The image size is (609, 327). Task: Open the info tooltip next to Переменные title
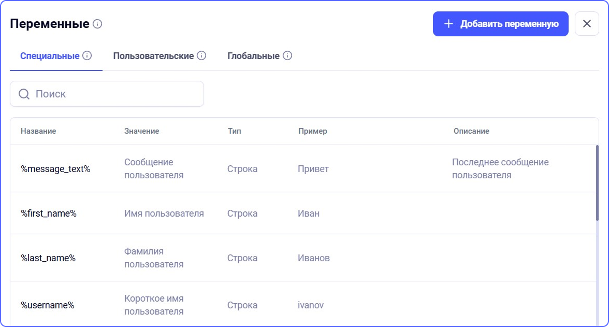click(97, 23)
